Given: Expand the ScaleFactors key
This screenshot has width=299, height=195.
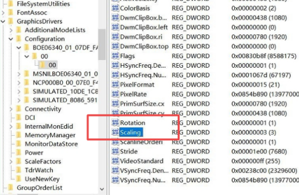Looking at the screenshot, I should pos(11,162).
